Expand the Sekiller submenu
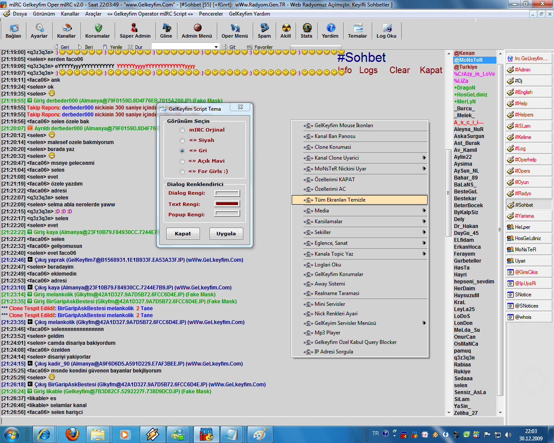Image resolution: width=554 pixels, height=443 pixels. (360, 232)
